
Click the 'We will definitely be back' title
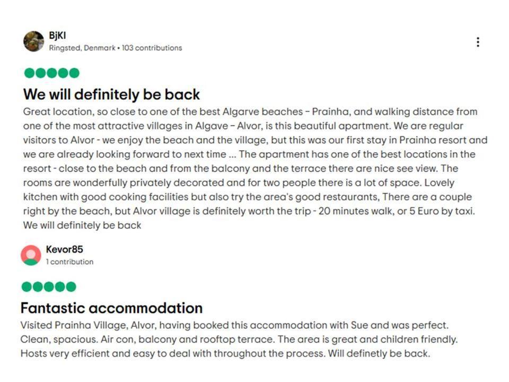111,94
